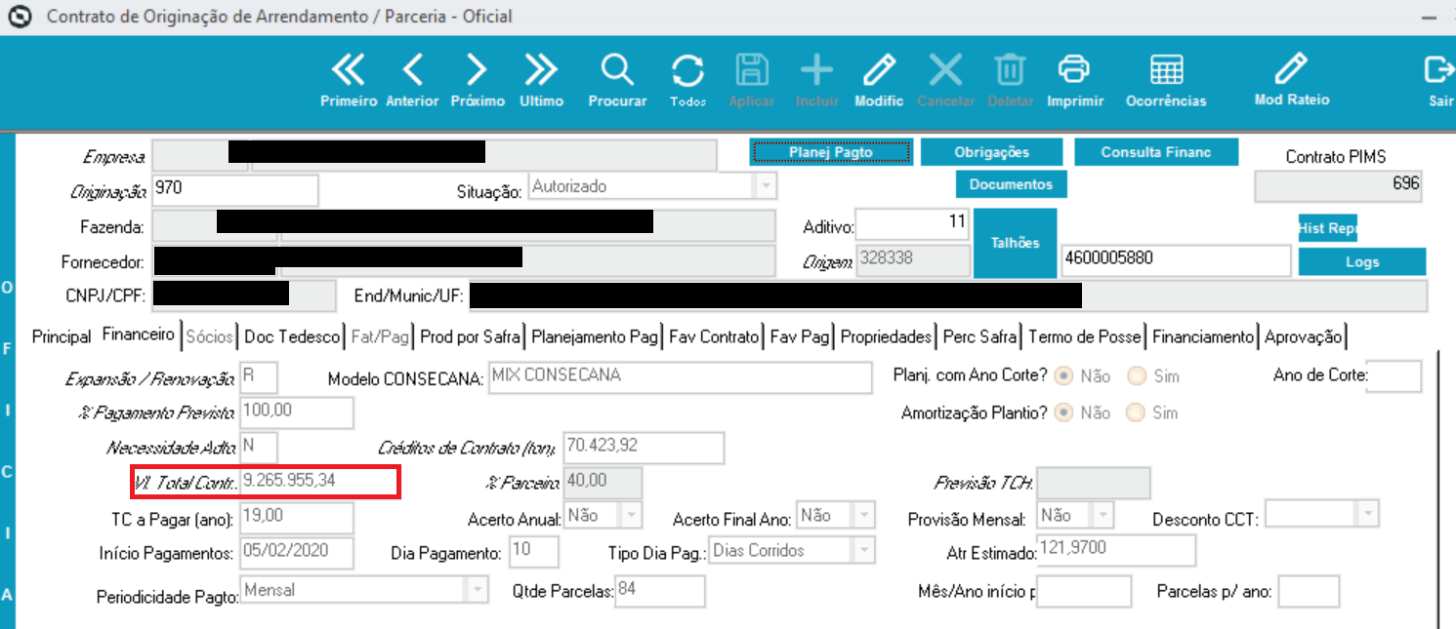The height and width of the screenshot is (629, 1456).
Task: Click the Aditivo field showing 11
Action: [x=913, y=224]
